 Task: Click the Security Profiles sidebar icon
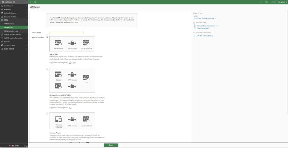pyautogui.click(x=2, y=17)
